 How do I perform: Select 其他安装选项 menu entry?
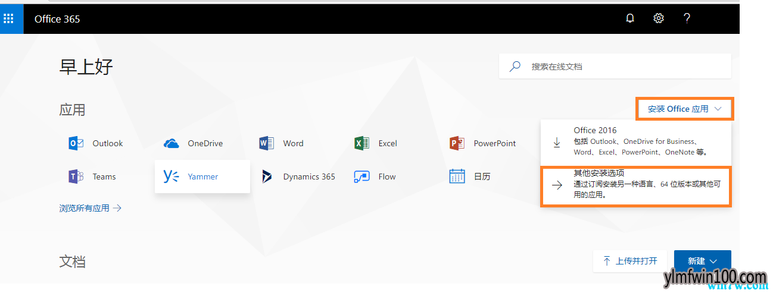tap(636, 185)
